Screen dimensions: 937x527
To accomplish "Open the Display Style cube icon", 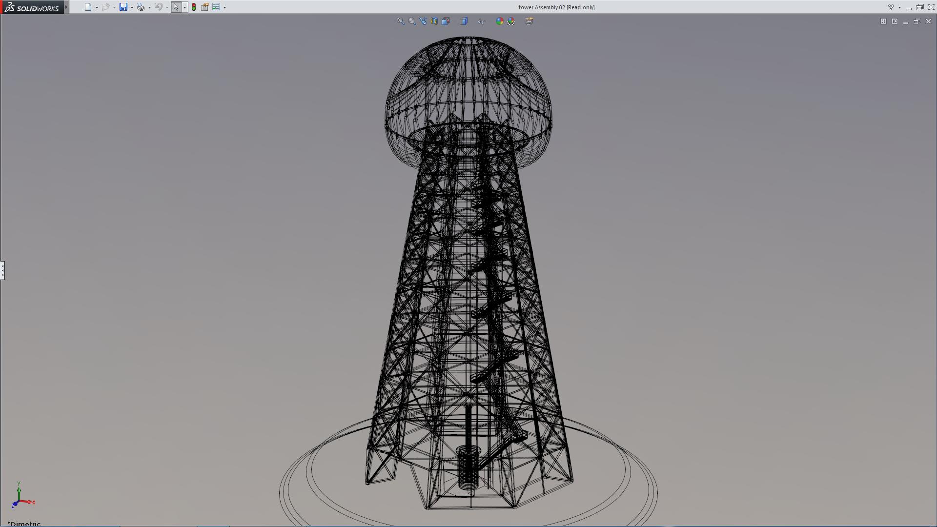I will click(464, 21).
